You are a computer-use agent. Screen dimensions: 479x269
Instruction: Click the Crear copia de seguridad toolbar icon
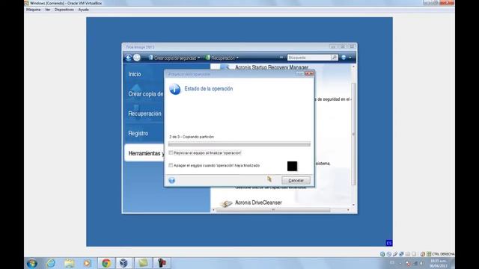click(x=150, y=58)
